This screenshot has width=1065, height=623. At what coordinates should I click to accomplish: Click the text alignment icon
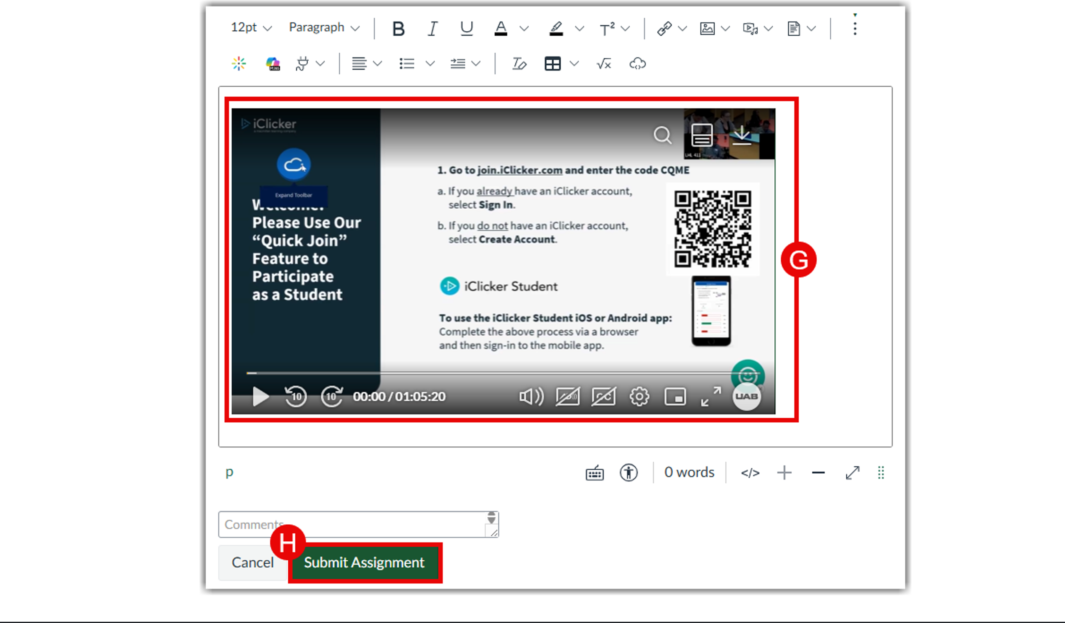pos(359,64)
